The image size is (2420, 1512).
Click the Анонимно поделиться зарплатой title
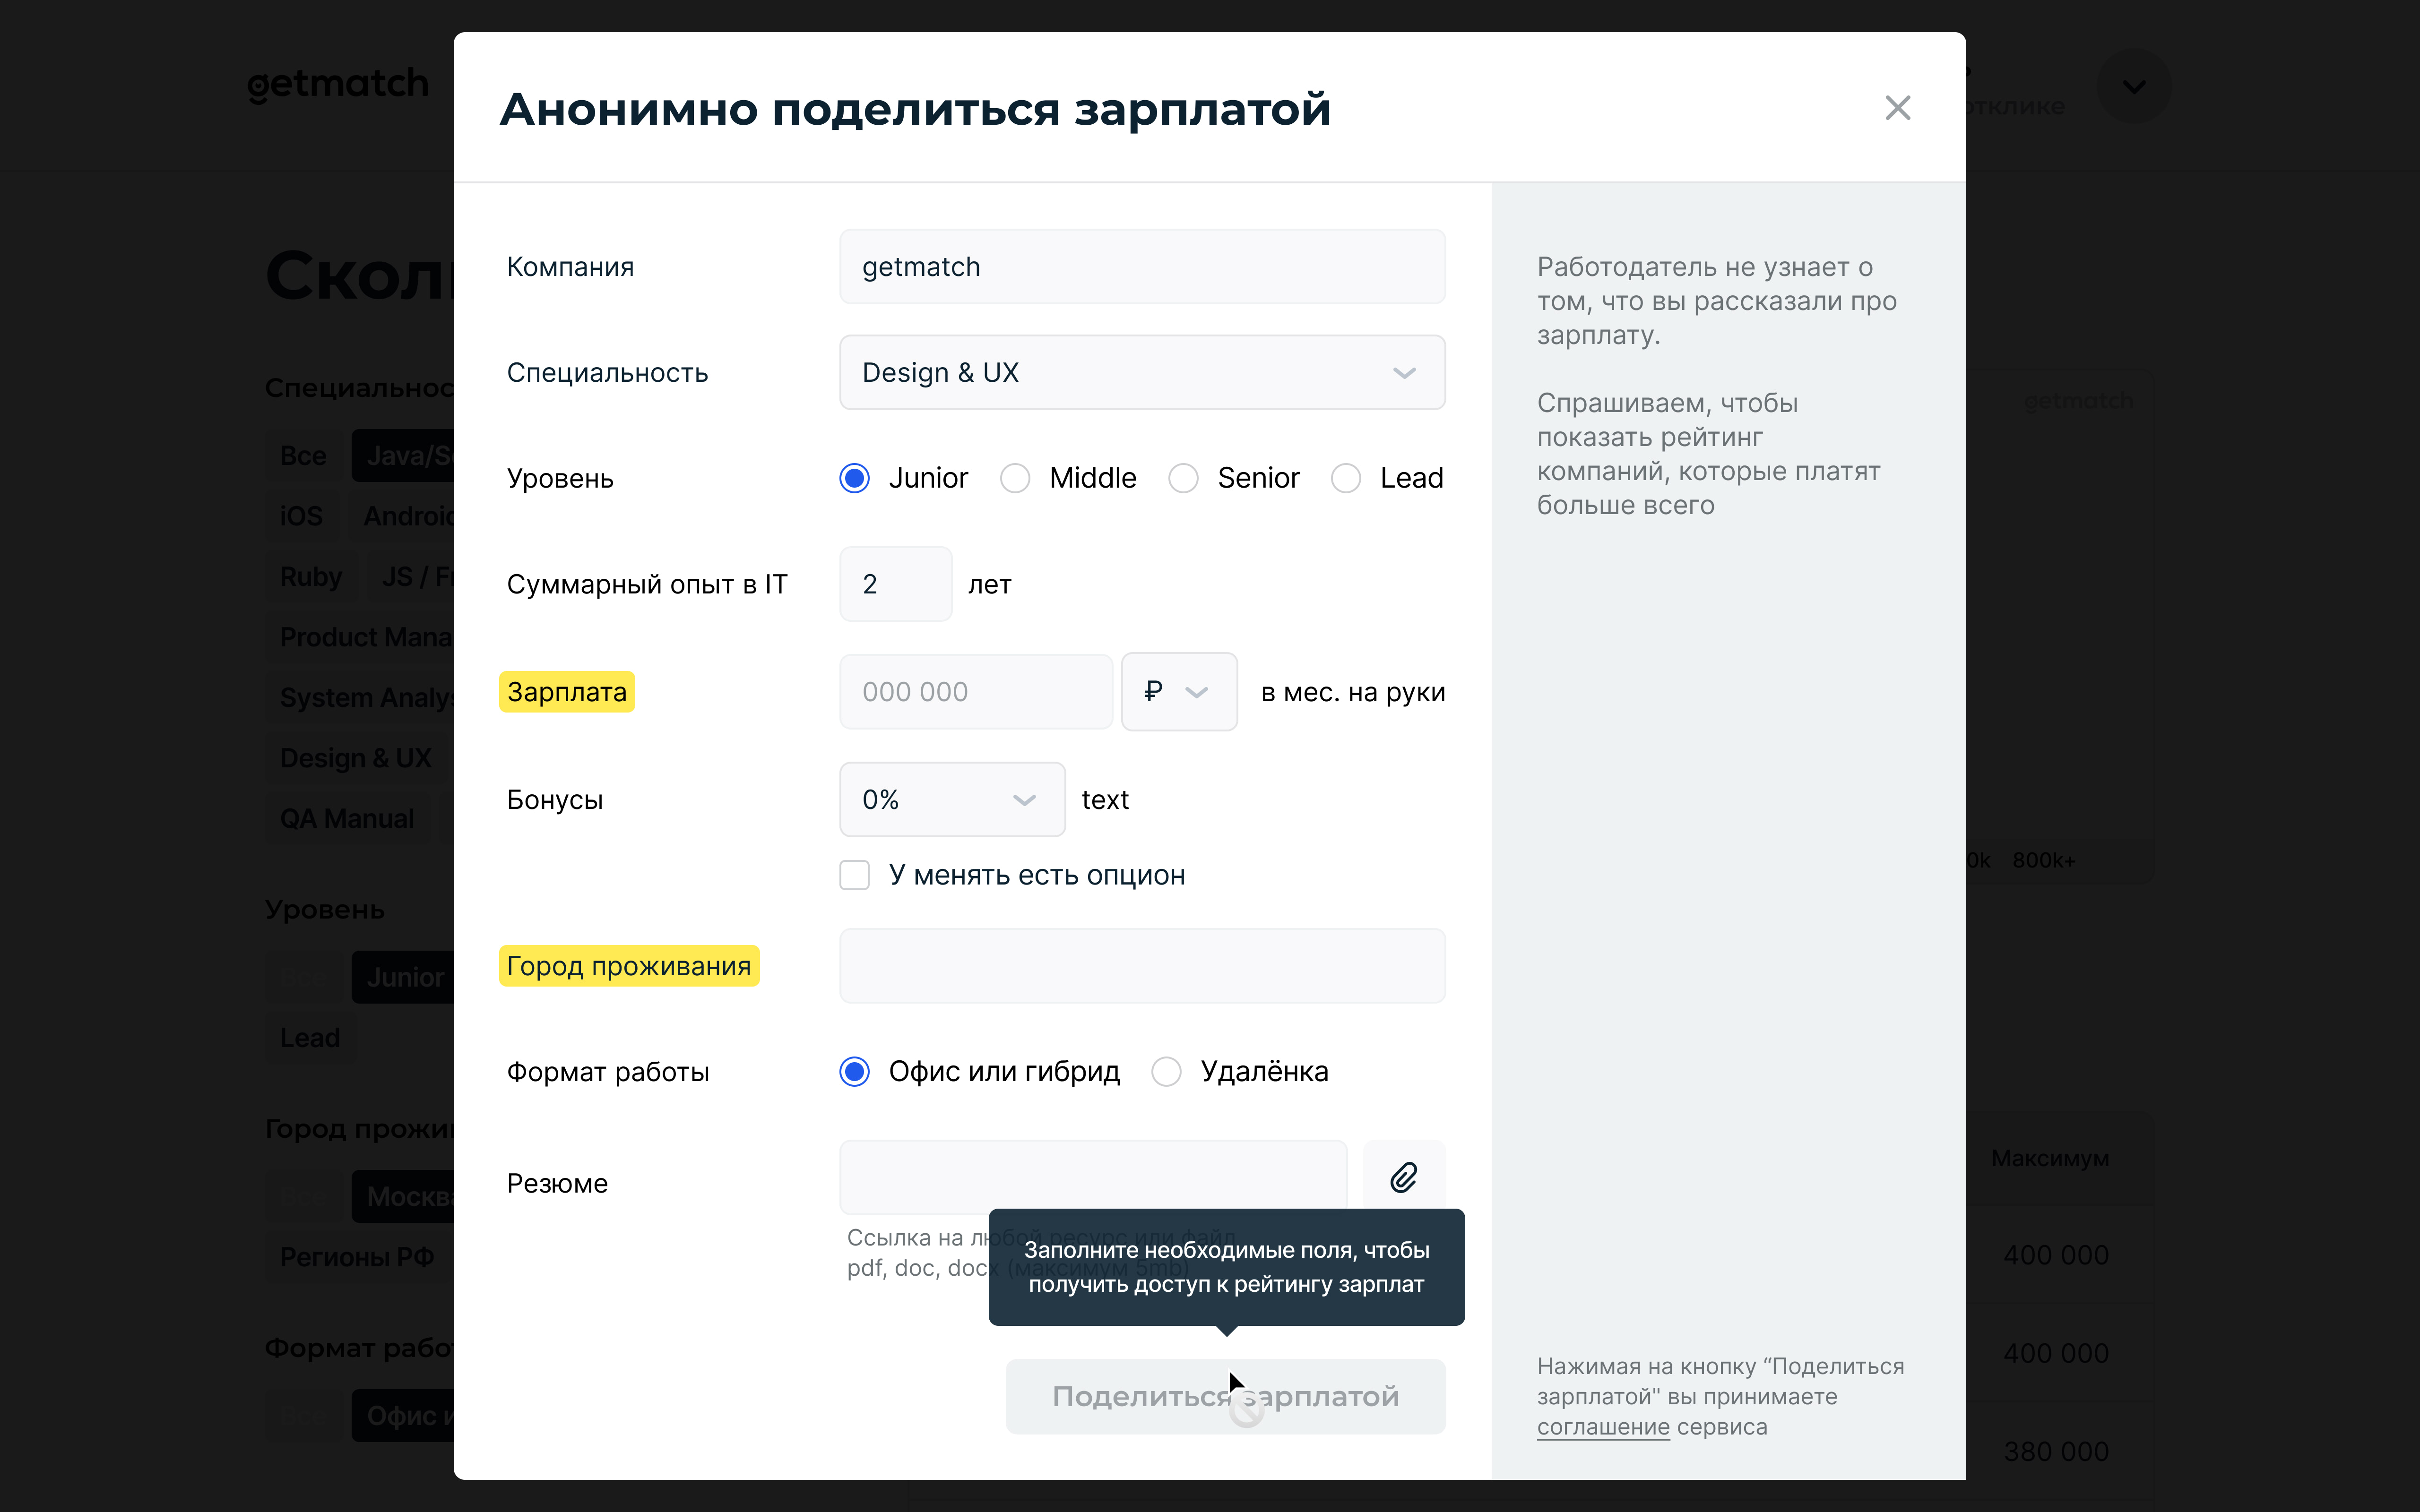pyautogui.click(x=915, y=108)
